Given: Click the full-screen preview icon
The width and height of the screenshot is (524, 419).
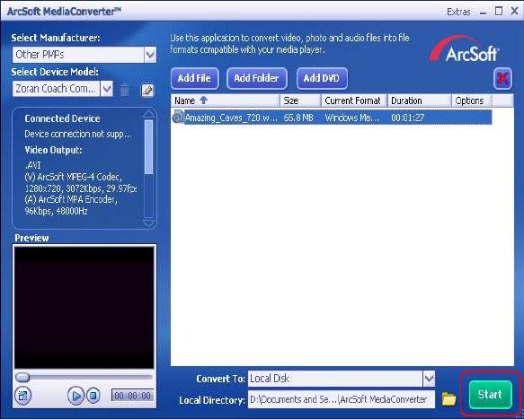Looking at the screenshot, I should click(x=23, y=396).
